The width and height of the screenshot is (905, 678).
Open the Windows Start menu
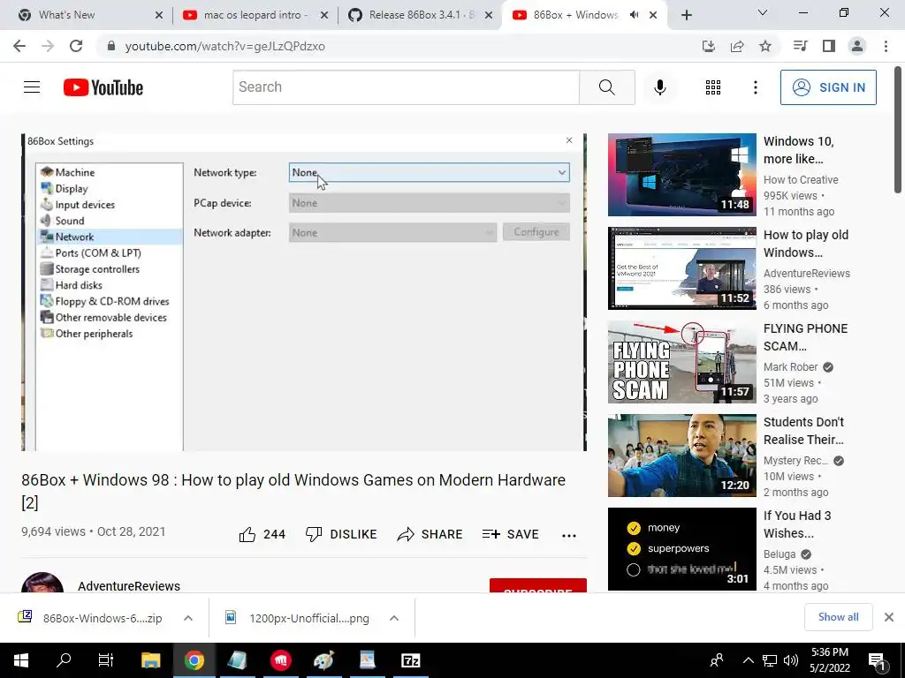(21, 660)
